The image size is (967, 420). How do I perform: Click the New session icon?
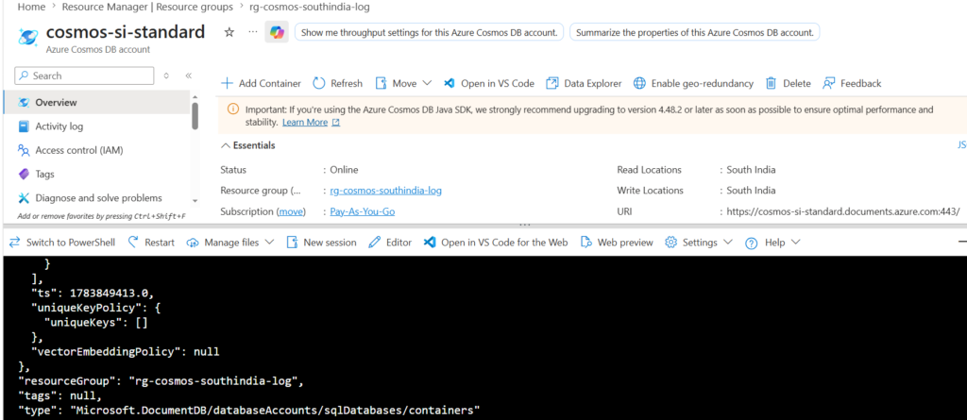(x=293, y=243)
